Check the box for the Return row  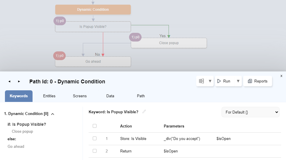pos(94,151)
